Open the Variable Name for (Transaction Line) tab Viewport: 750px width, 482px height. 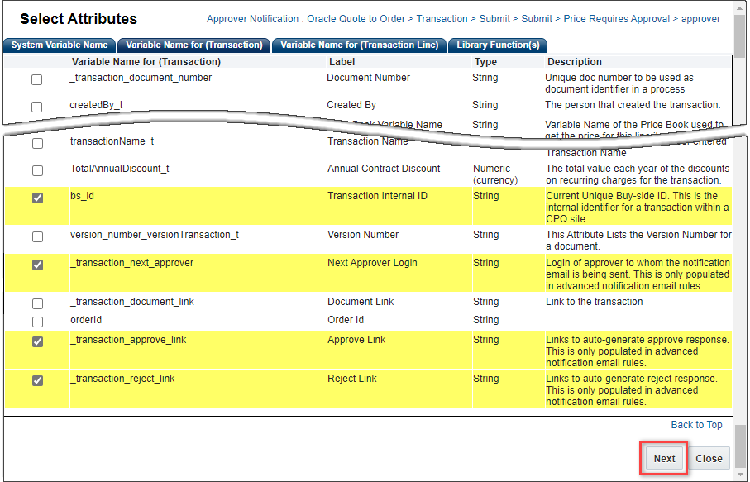pyautogui.click(x=359, y=45)
